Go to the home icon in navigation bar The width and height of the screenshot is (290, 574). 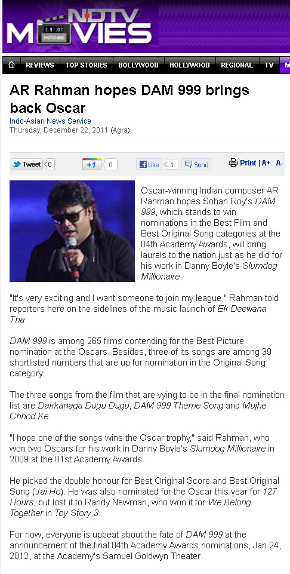click(x=12, y=65)
